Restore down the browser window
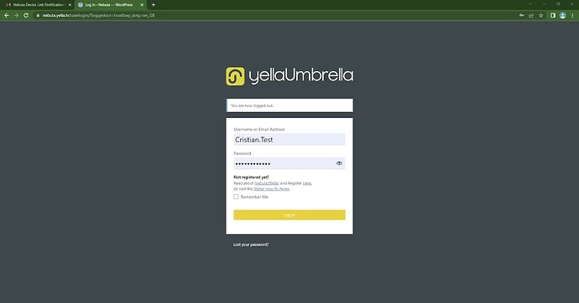Viewport: 579px width, 303px height. [x=558, y=4]
